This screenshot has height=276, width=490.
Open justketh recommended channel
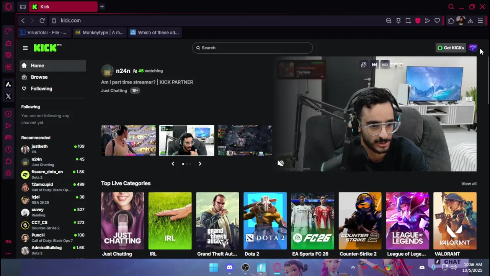coord(53,149)
